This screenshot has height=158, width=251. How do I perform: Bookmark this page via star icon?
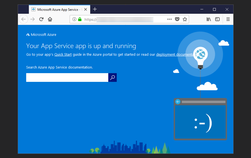click(x=185, y=19)
